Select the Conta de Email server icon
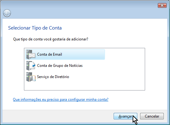The width and height of the screenshot is (170, 125). click(x=31, y=54)
